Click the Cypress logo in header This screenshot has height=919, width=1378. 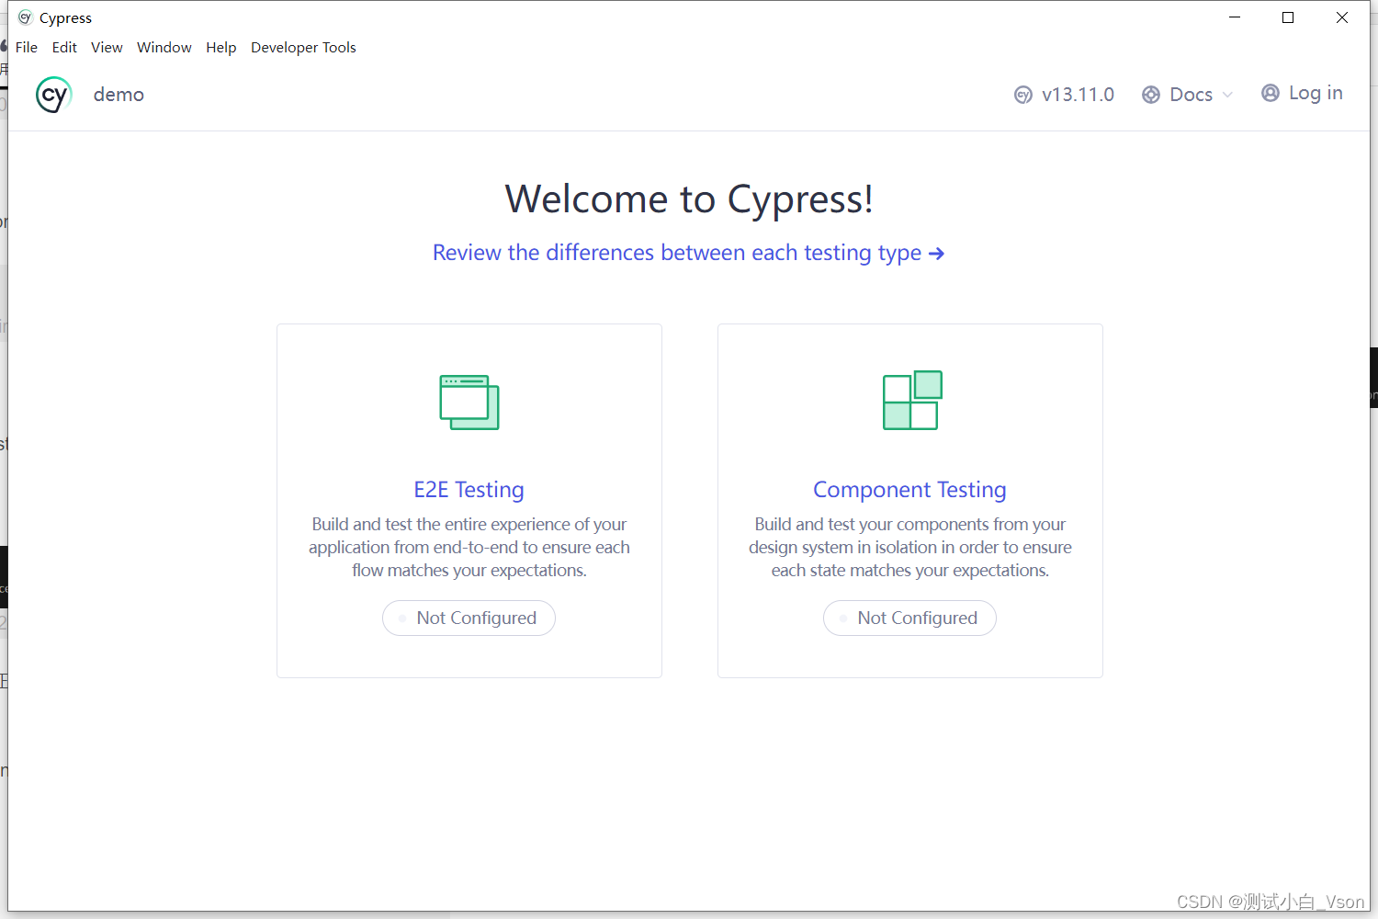pyautogui.click(x=53, y=95)
